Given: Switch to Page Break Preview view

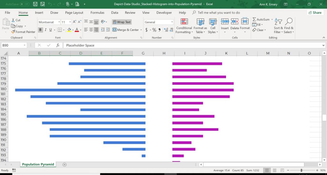Looking at the screenshot, I should pos(282,170).
